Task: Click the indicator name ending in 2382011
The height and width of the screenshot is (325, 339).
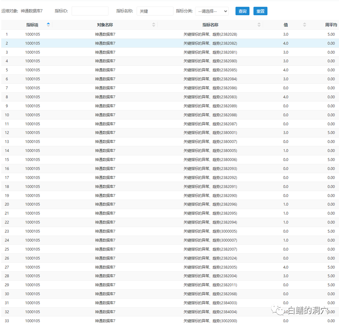Action: [210, 285]
